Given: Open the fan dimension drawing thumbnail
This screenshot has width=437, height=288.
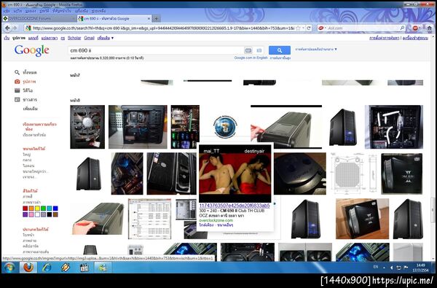Looking at the screenshot, I should (x=354, y=173).
